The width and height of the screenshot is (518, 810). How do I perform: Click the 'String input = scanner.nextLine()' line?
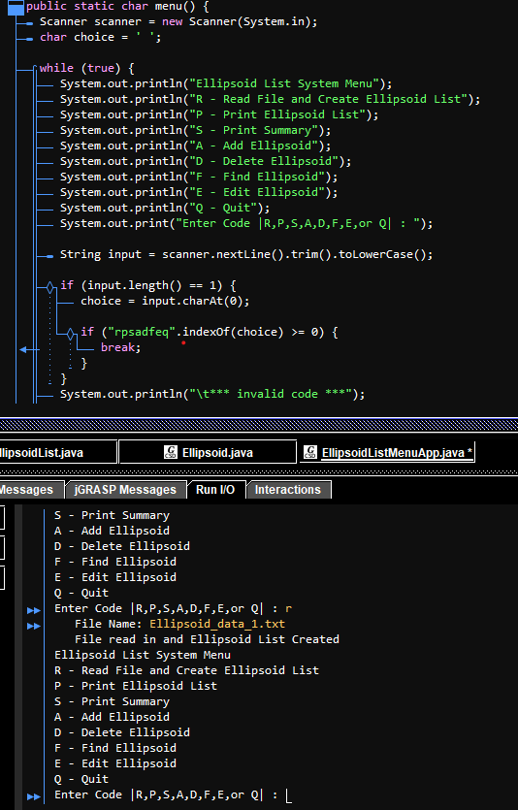(246, 254)
